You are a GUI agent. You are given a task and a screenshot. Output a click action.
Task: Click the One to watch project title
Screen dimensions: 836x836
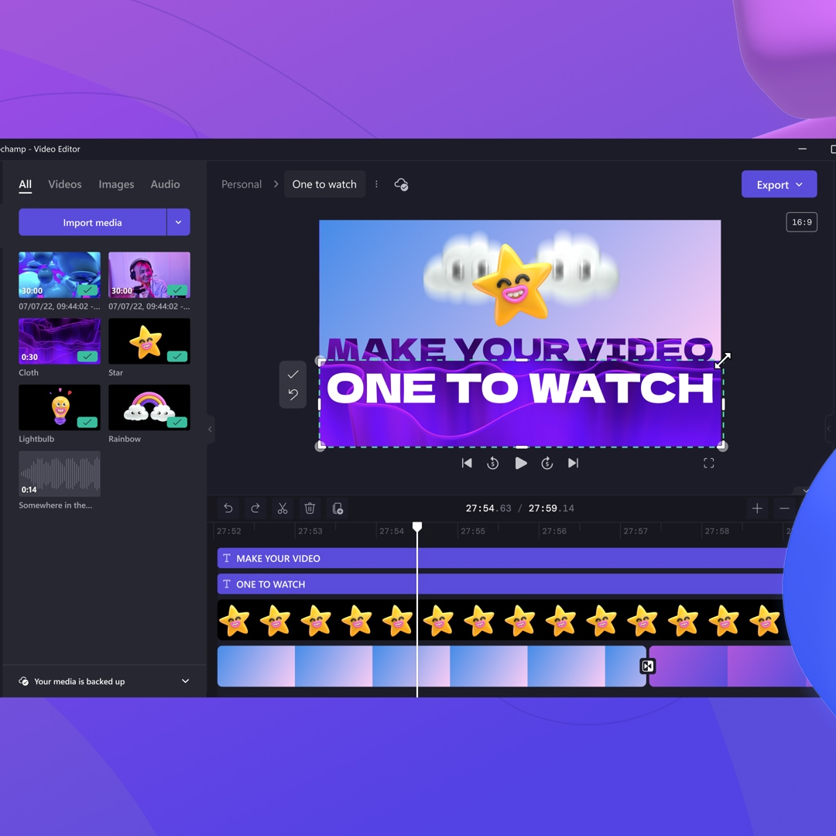click(x=324, y=184)
